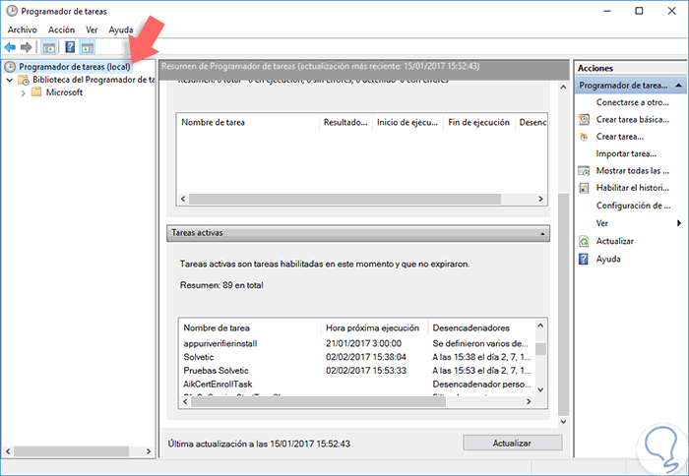Click the Mostrar todas las tareas icon
This screenshot has height=476, width=689.
[x=584, y=171]
